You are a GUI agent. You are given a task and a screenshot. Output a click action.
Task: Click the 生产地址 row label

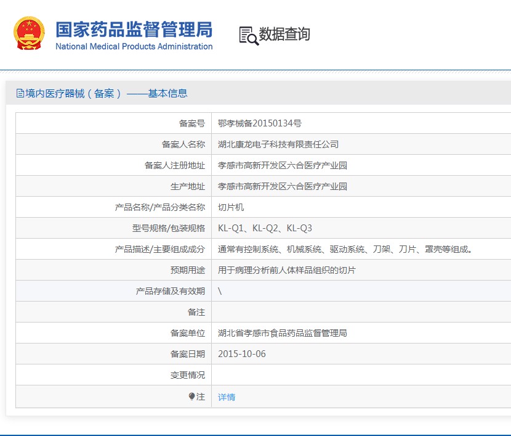tap(188, 186)
